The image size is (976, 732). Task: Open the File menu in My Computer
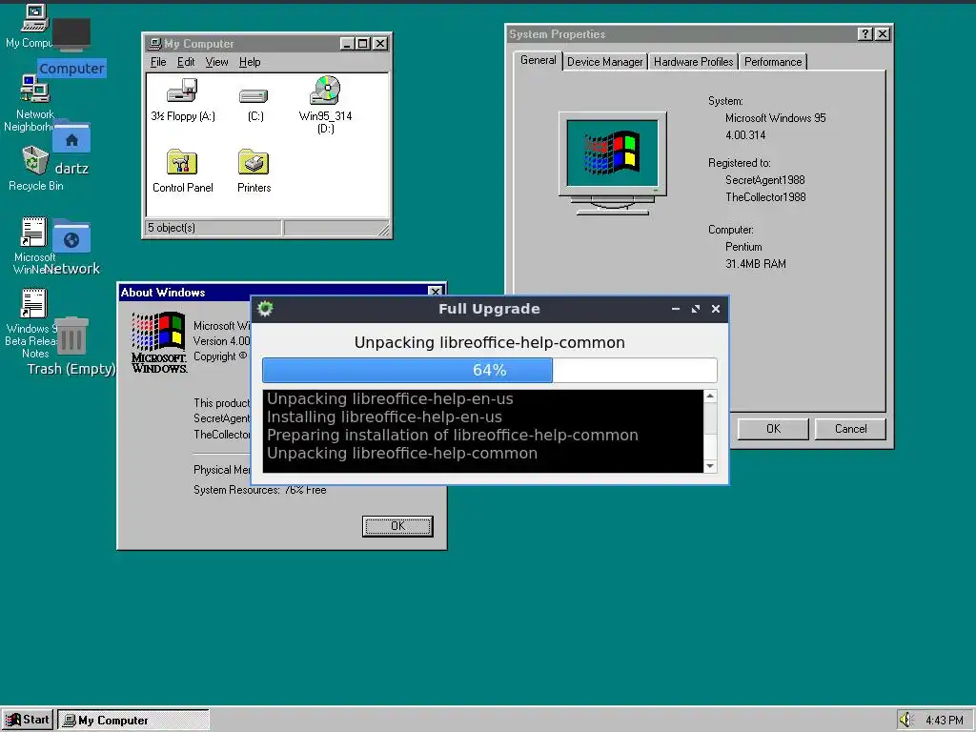pos(158,62)
